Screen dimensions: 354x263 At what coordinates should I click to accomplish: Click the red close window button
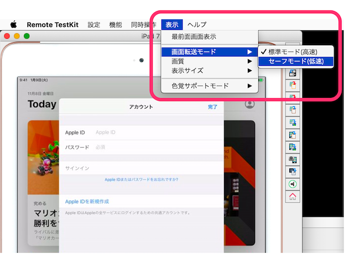(x=7, y=36)
